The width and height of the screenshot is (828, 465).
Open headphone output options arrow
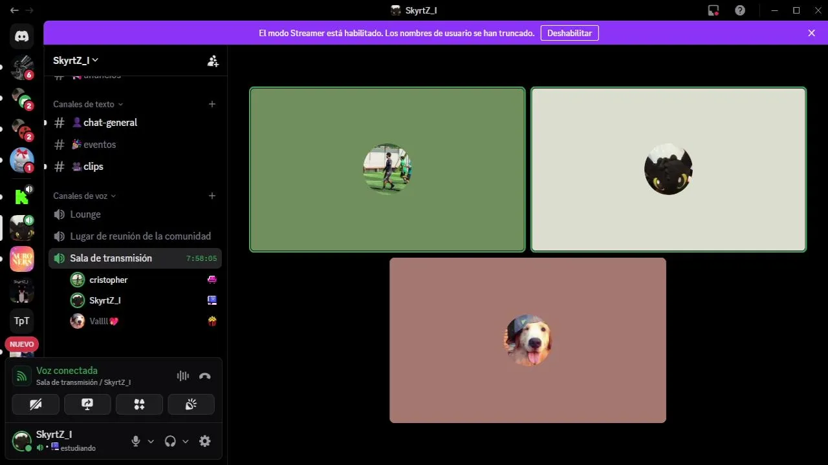(185, 441)
